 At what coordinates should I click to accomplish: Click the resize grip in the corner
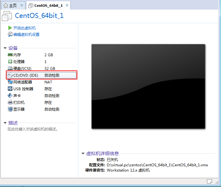(217, 182)
